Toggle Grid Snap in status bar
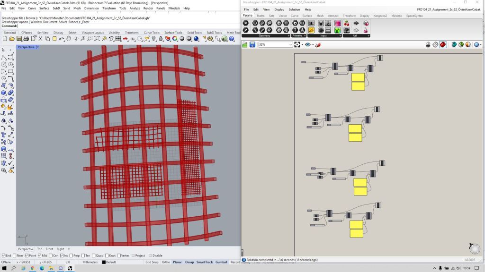 (152, 262)
